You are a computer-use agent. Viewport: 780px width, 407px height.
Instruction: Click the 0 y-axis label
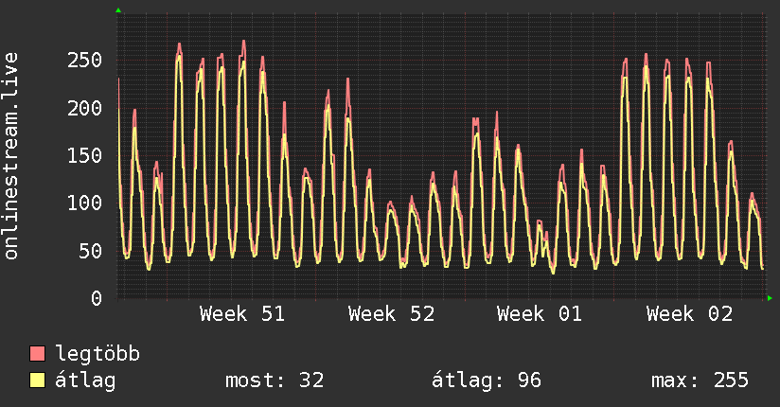[x=97, y=298]
